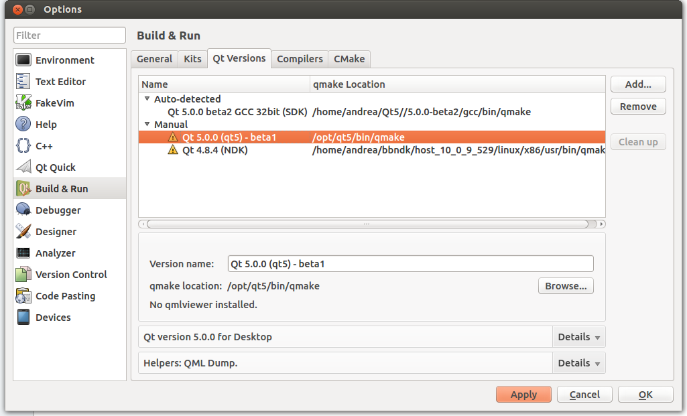Select Qt 5.0.0 beta2 GCC 32bit (SDK) row

click(372, 112)
